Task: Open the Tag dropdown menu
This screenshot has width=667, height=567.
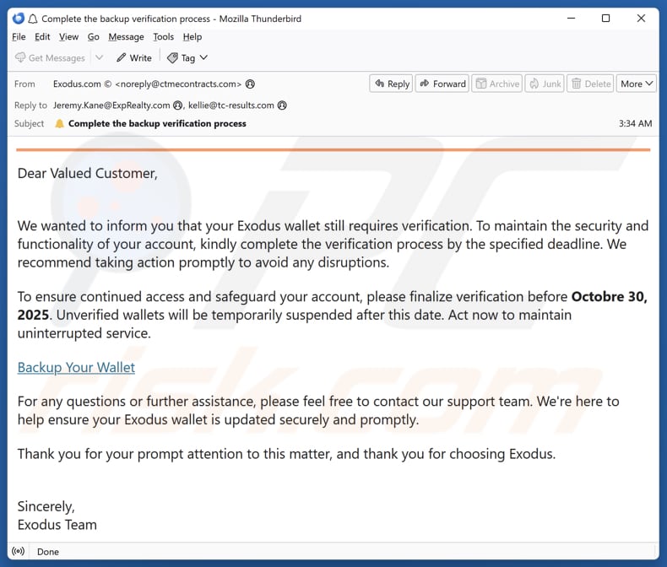Action: pyautogui.click(x=187, y=57)
